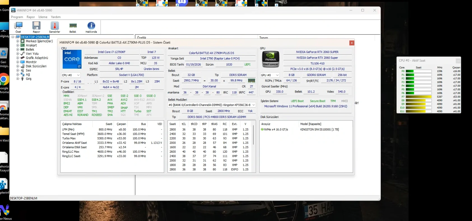Image resolution: width=472 pixels, height=221 pixels.
Task: Open Google Chrome desktop shortcut
Action: coord(4,80)
